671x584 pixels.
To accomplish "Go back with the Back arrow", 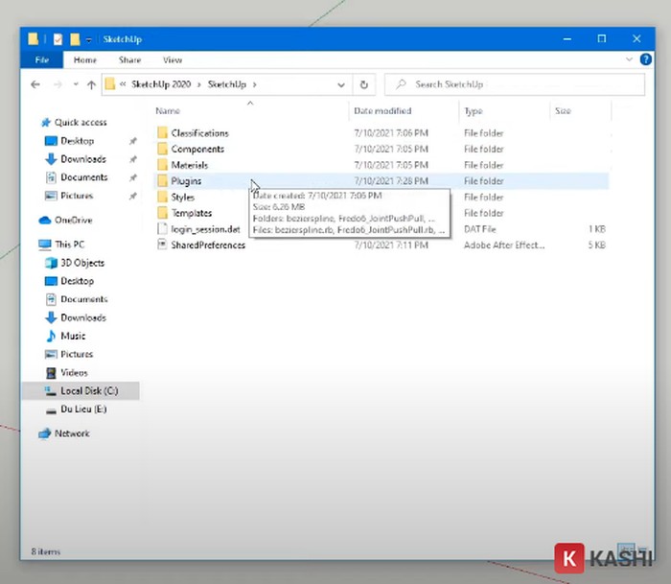I will 35,84.
